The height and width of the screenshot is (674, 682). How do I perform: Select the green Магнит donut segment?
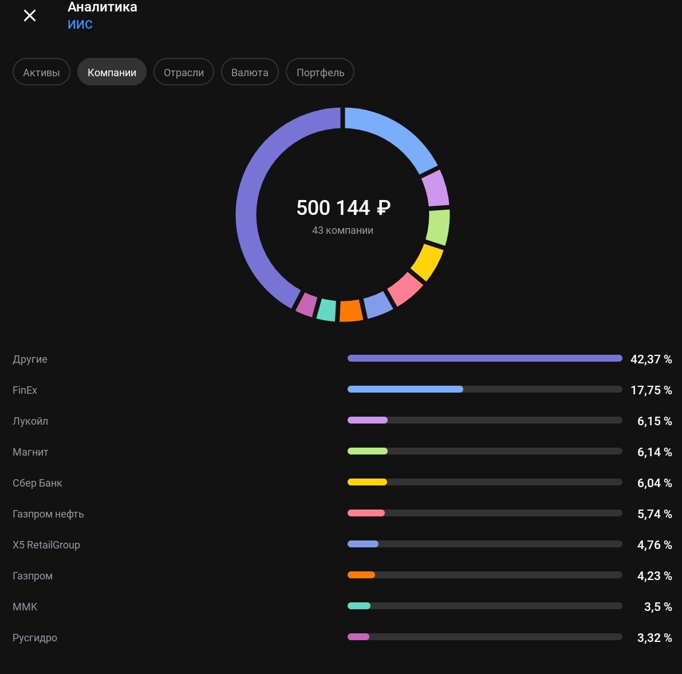pyautogui.click(x=439, y=227)
